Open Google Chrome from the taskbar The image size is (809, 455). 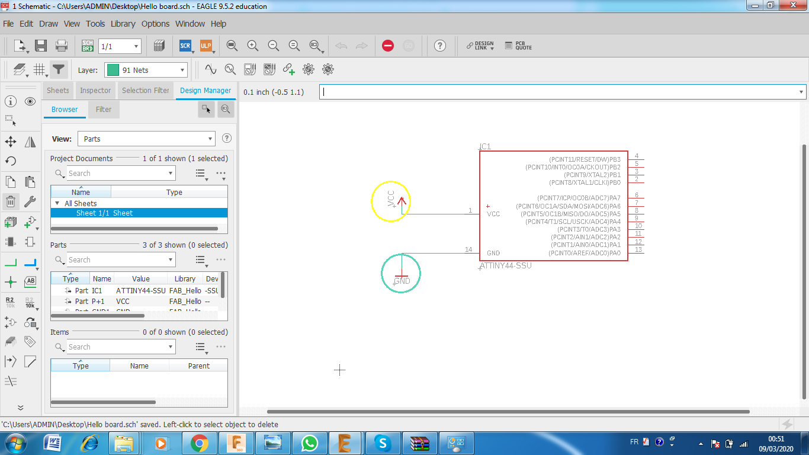(x=199, y=443)
